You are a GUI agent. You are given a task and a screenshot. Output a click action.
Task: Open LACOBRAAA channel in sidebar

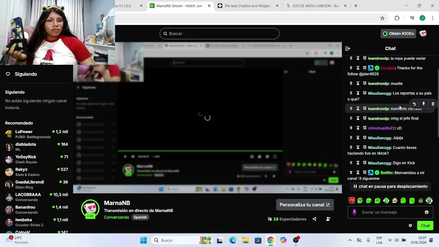tap(36, 197)
